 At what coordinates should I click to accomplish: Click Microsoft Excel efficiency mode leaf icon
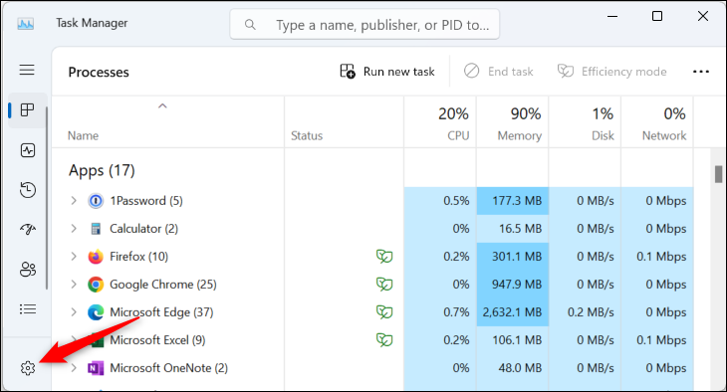coord(384,340)
